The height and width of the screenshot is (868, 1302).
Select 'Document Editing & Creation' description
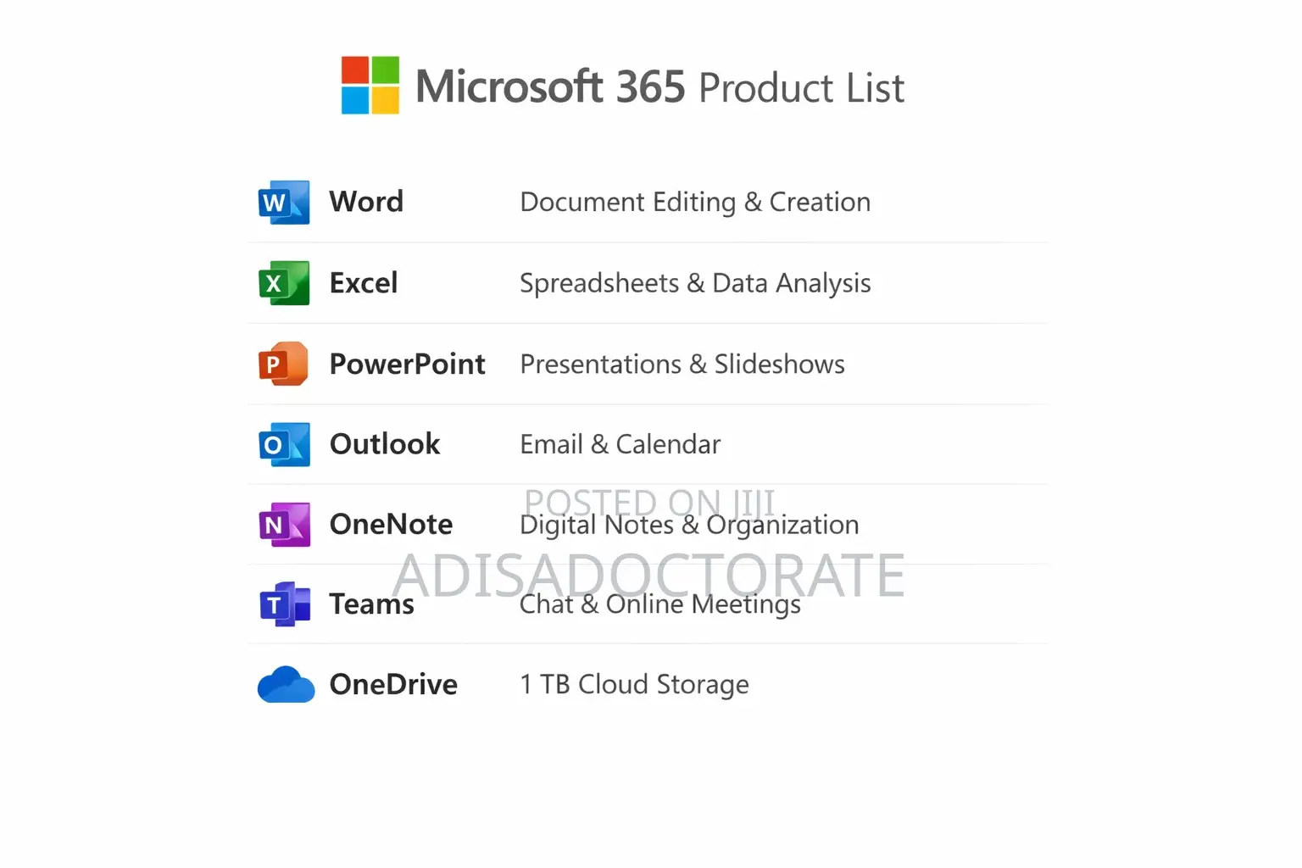[695, 203]
